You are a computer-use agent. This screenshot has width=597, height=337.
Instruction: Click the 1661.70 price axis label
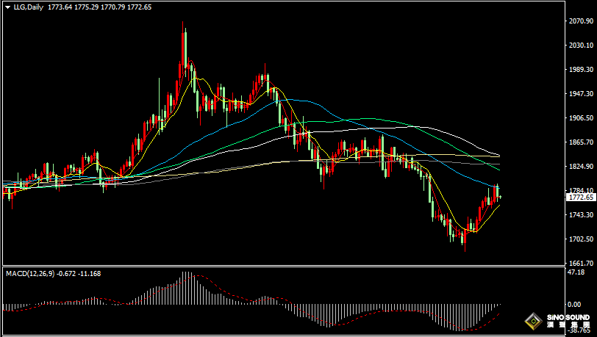(581, 263)
